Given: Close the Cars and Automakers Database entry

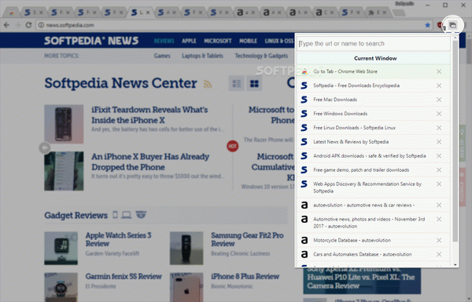Looking at the screenshot, I should pos(439,254).
